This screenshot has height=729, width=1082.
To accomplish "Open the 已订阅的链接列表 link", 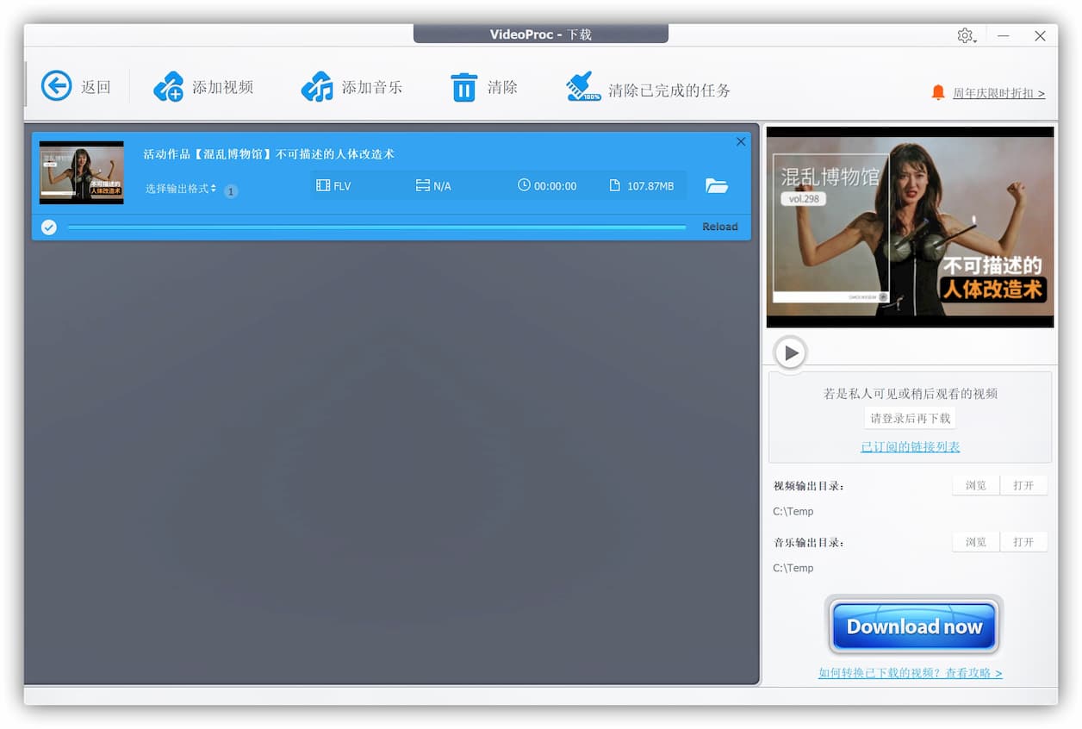I will (911, 446).
